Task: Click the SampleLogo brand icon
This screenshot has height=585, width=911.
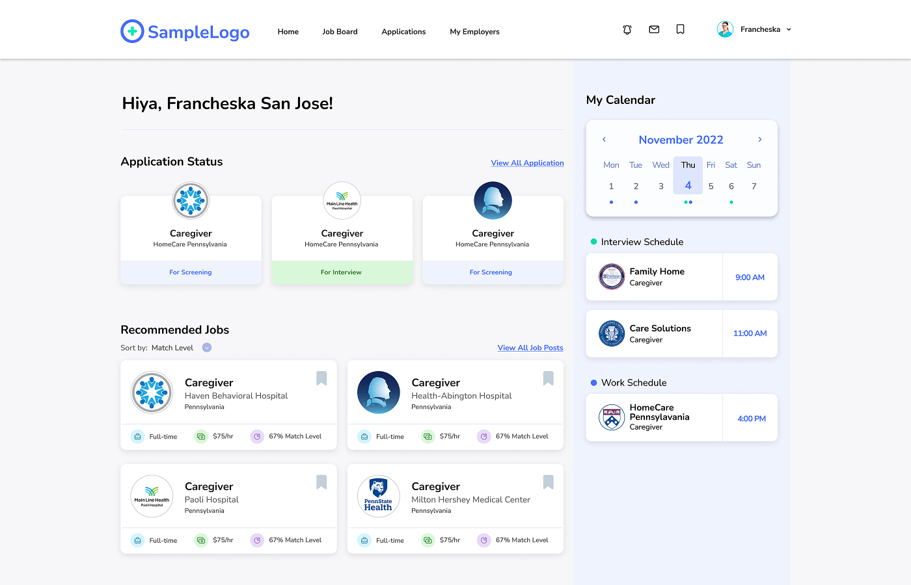Action: click(132, 31)
